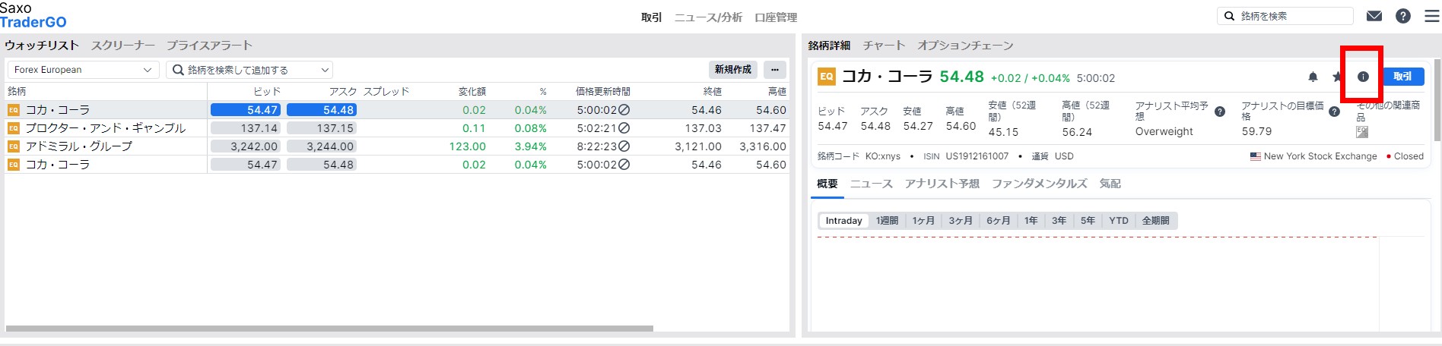Select the 銘柄詳細 tab

pyautogui.click(x=829, y=46)
